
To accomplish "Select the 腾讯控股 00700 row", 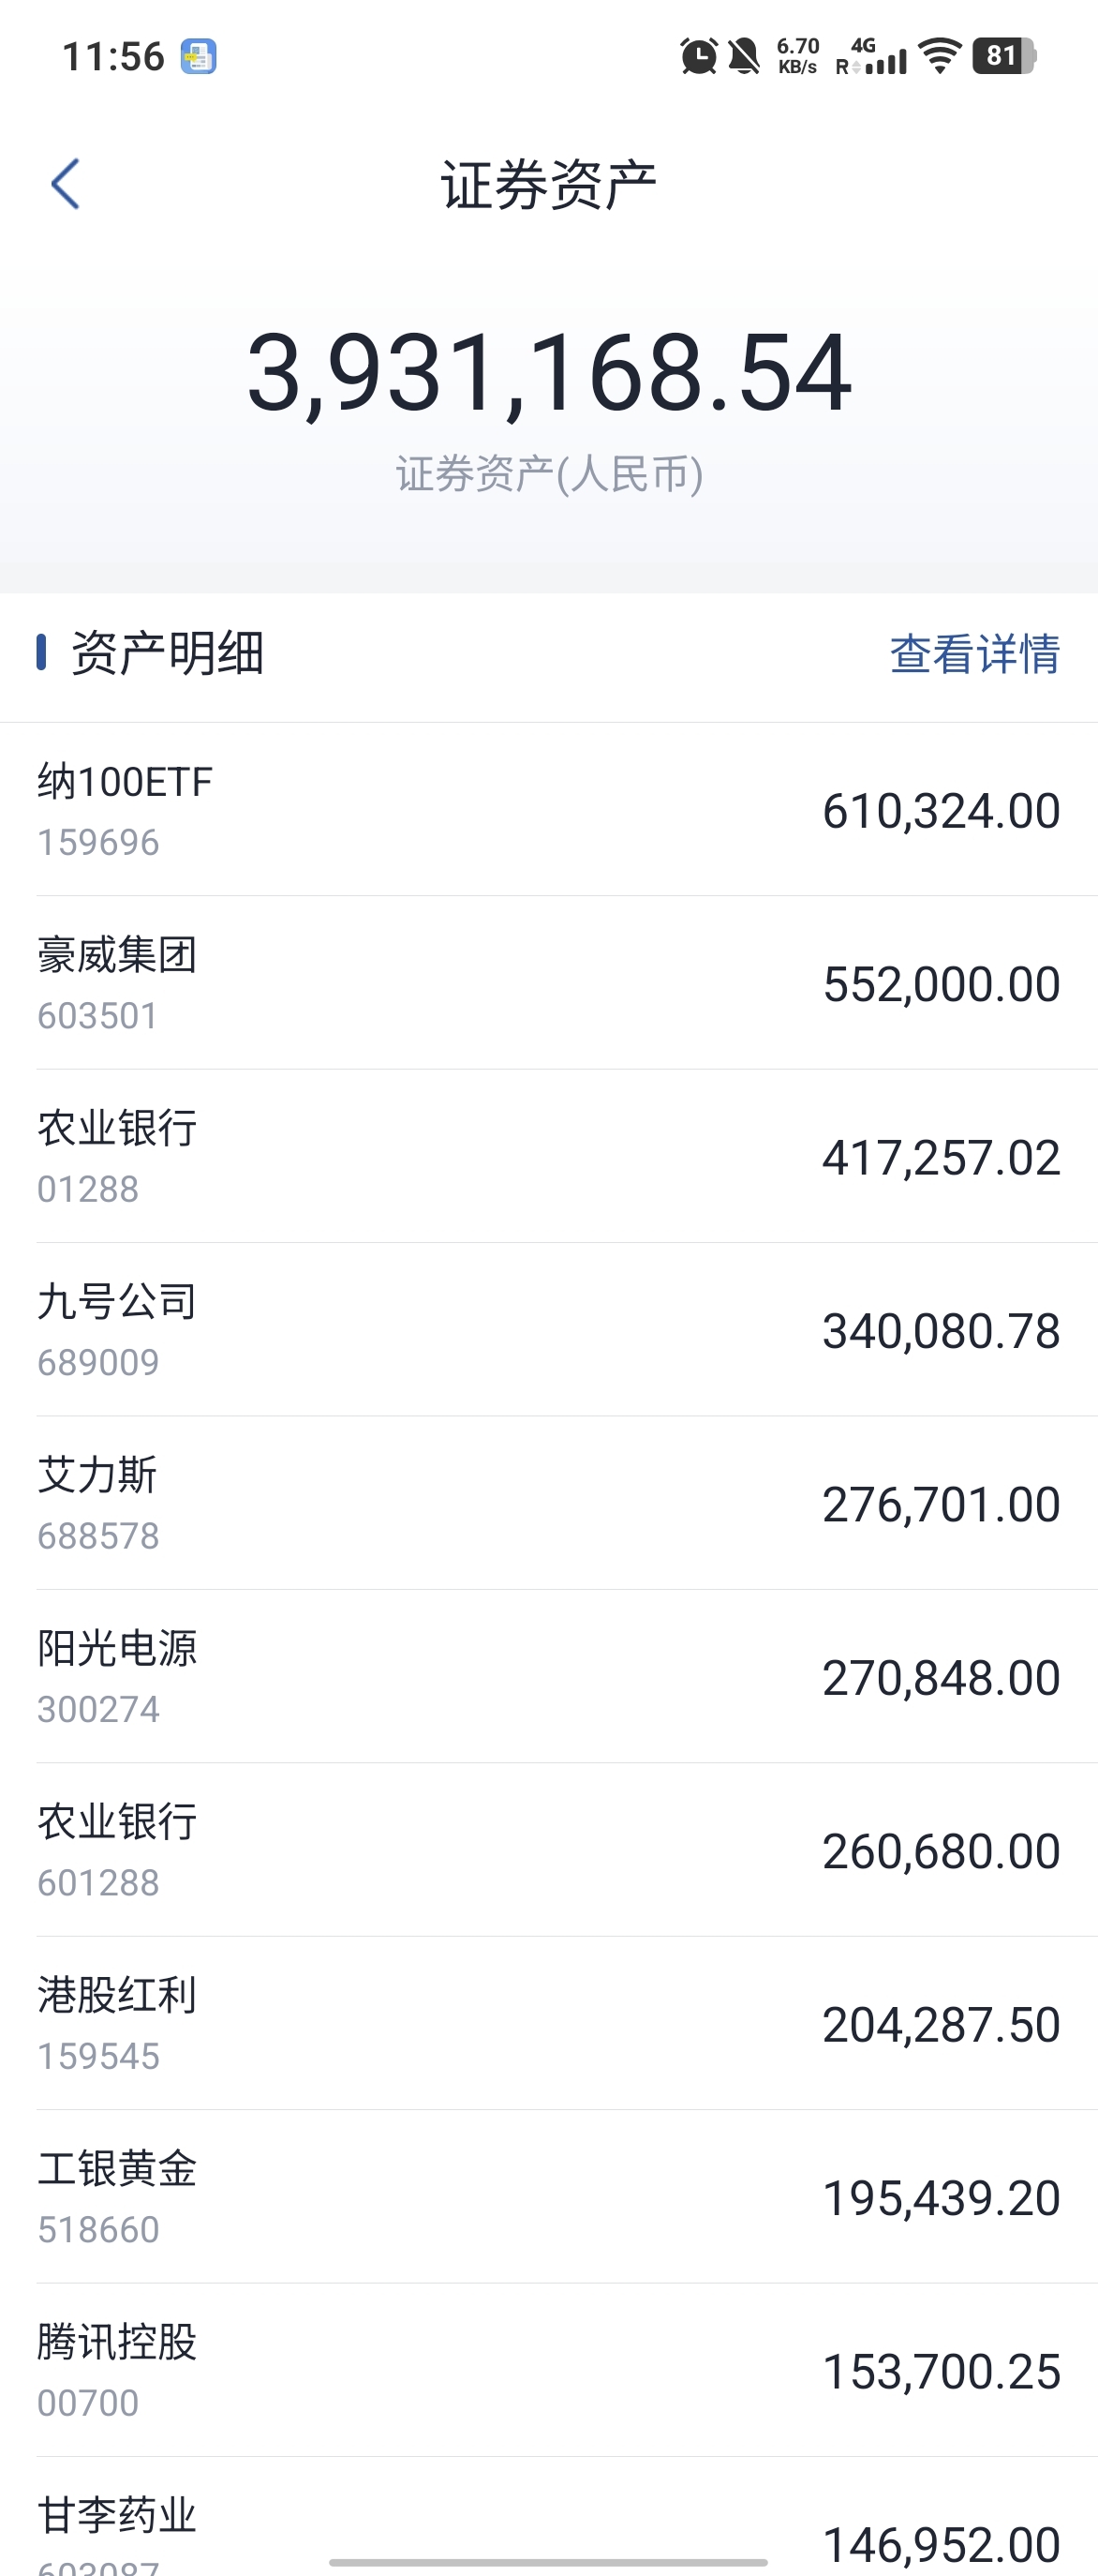I will (548, 2370).
